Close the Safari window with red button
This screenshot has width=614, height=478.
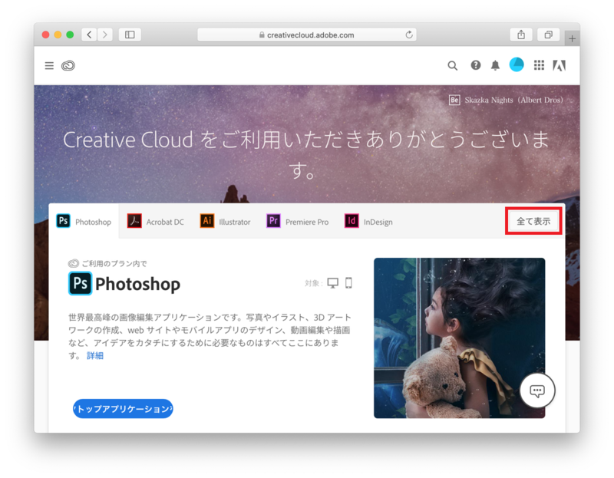point(45,35)
